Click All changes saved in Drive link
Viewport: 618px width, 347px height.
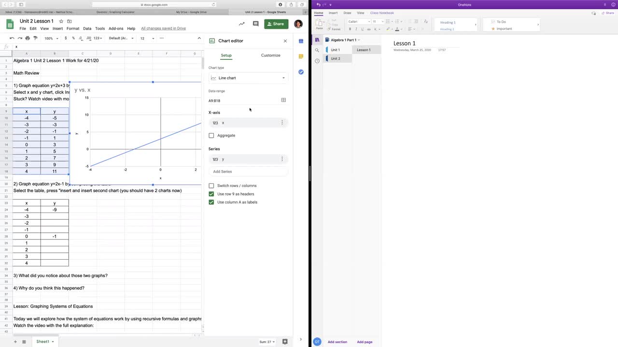[x=163, y=28]
